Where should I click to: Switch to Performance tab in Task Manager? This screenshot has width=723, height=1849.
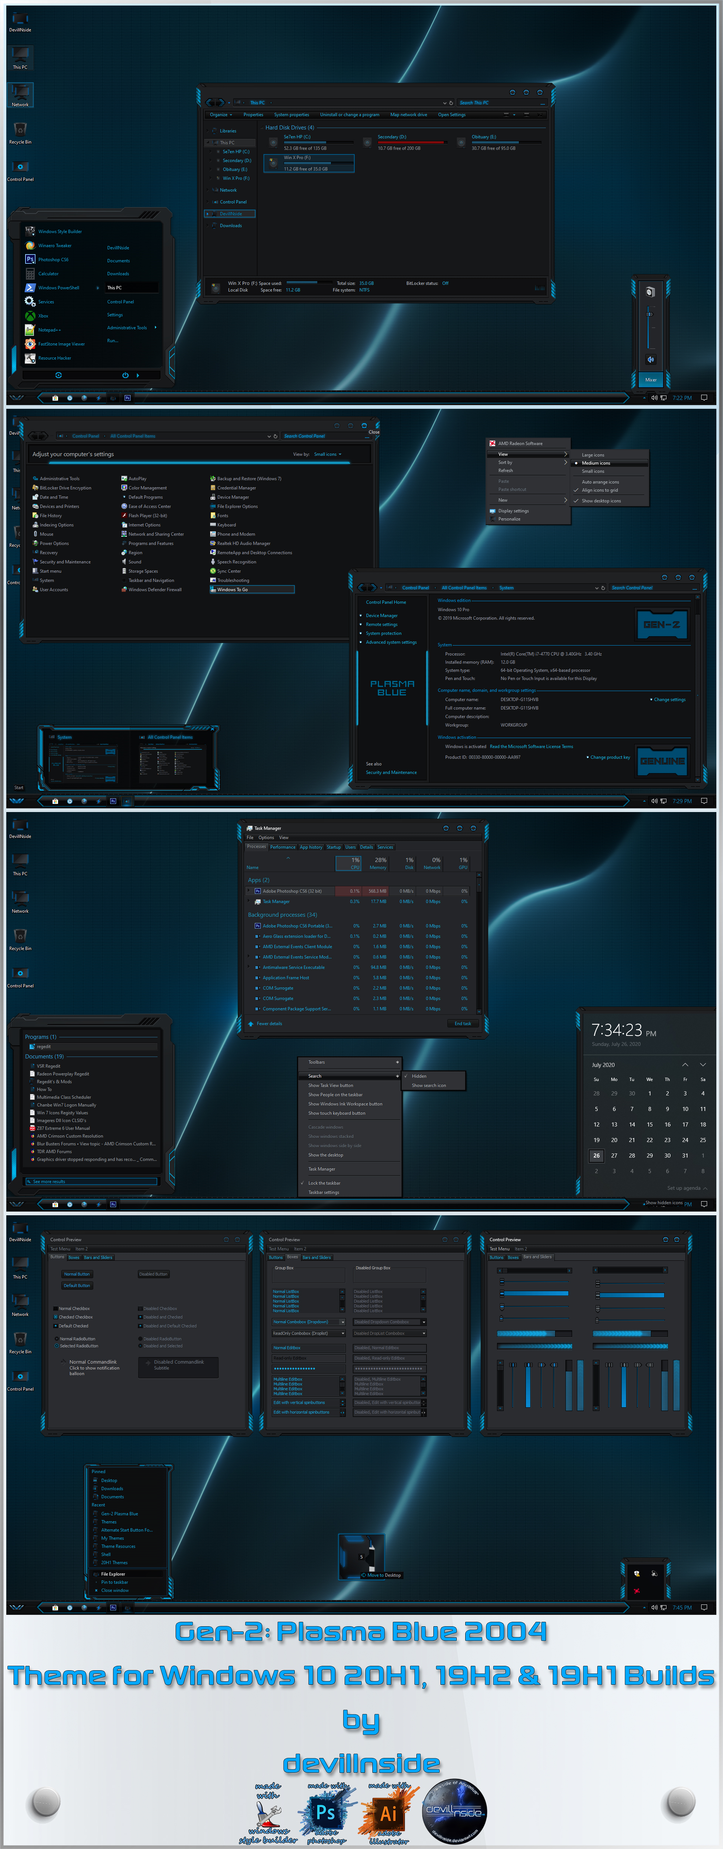pyautogui.click(x=283, y=847)
